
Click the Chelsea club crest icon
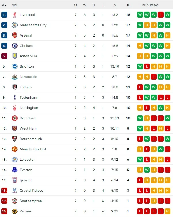click(15, 46)
